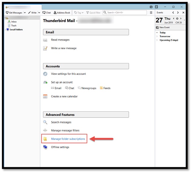The width and height of the screenshot is (192, 173).
Task: Click Create a new calendar
Action: coord(64,97)
